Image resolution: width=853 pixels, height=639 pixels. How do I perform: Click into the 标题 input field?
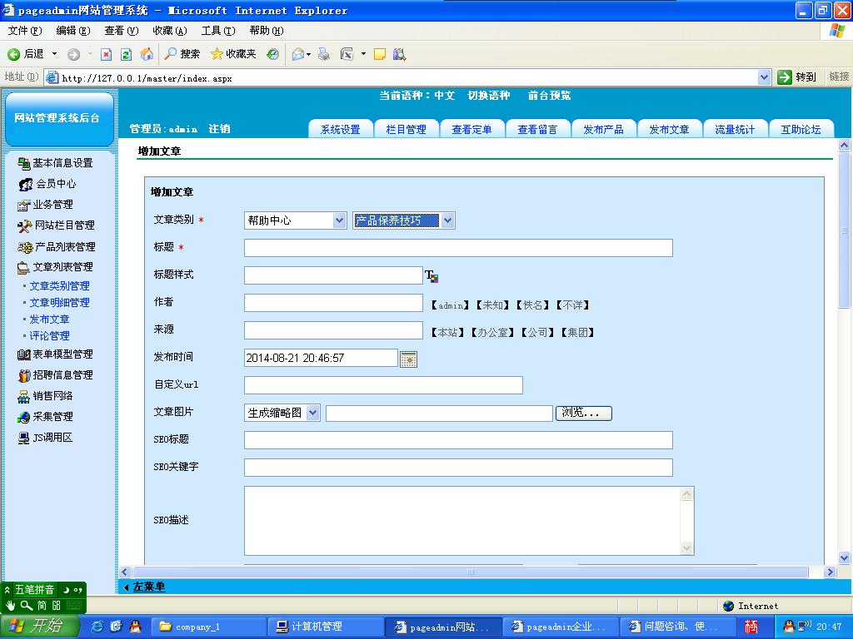point(457,248)
